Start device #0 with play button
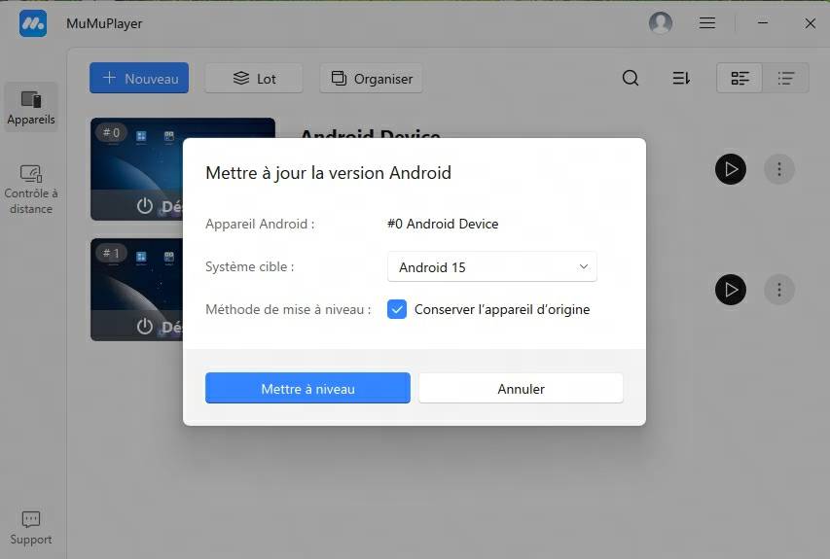Image resolution: width=830 pixels, height=559 pixels. pos(731,169)
